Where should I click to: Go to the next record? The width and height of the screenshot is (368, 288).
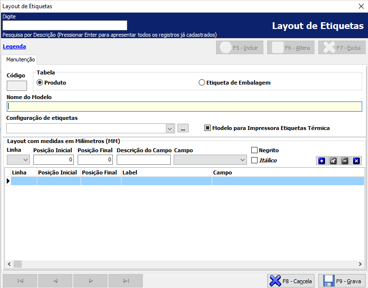click(91, 281)
